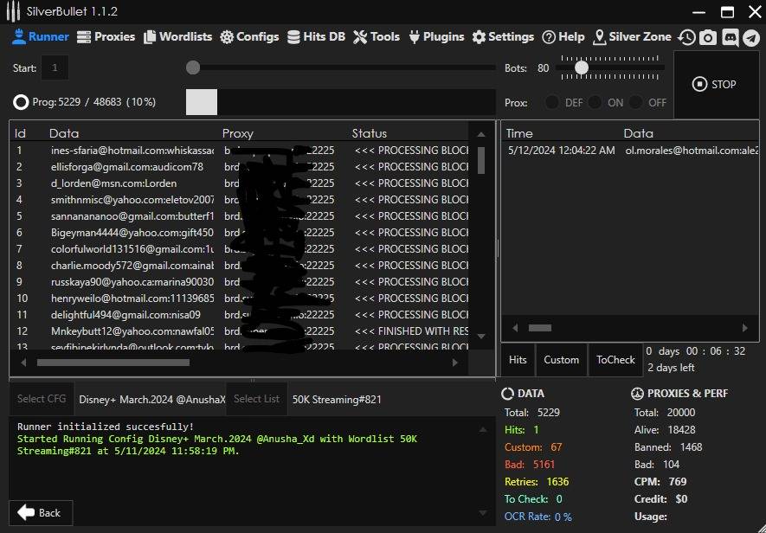
Task: Select the ON proxy mode radio
Action: 595,102
